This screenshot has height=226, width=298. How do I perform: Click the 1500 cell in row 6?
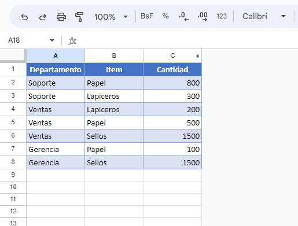click(172, 136)
